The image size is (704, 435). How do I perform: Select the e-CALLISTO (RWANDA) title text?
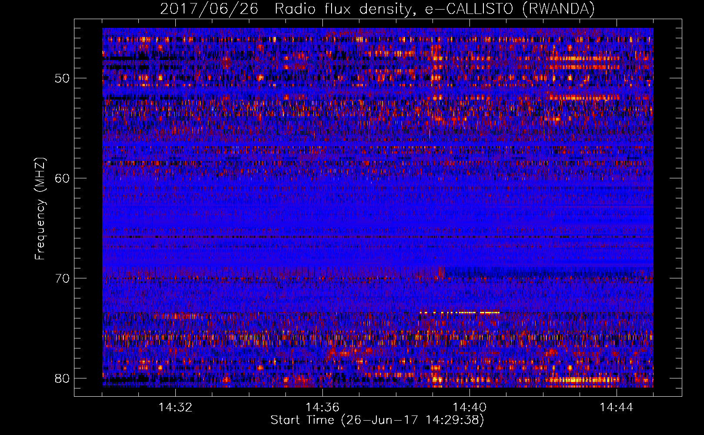510,9
